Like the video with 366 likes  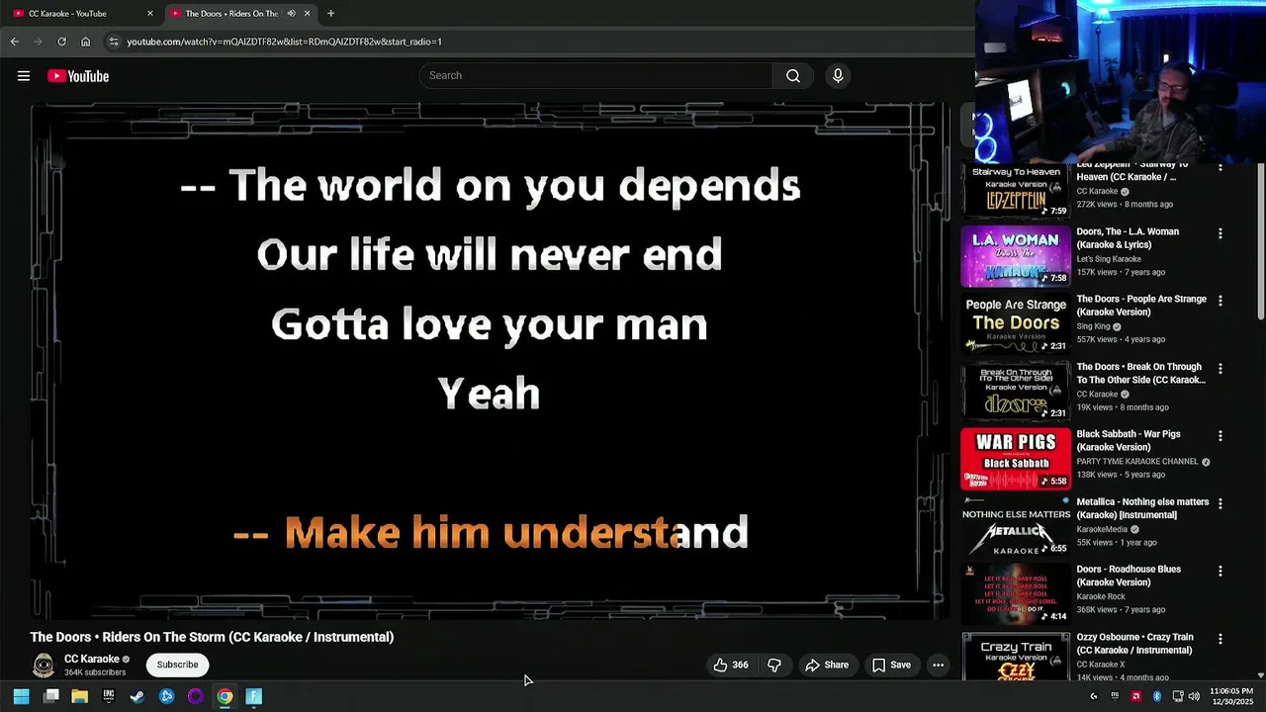point(731,665)
